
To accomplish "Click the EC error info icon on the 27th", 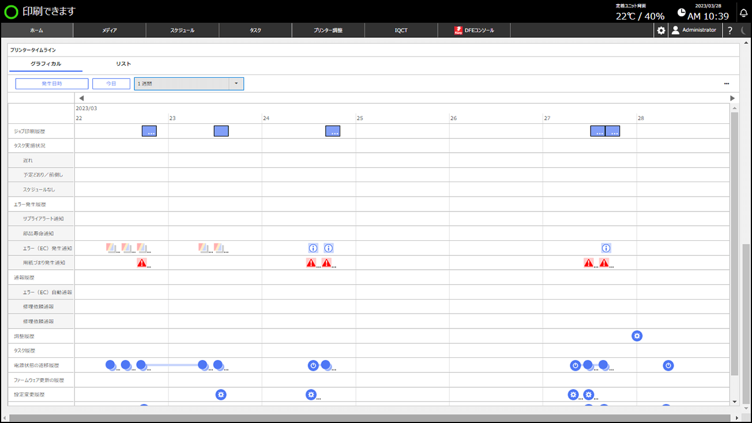I will coord(606,248).
